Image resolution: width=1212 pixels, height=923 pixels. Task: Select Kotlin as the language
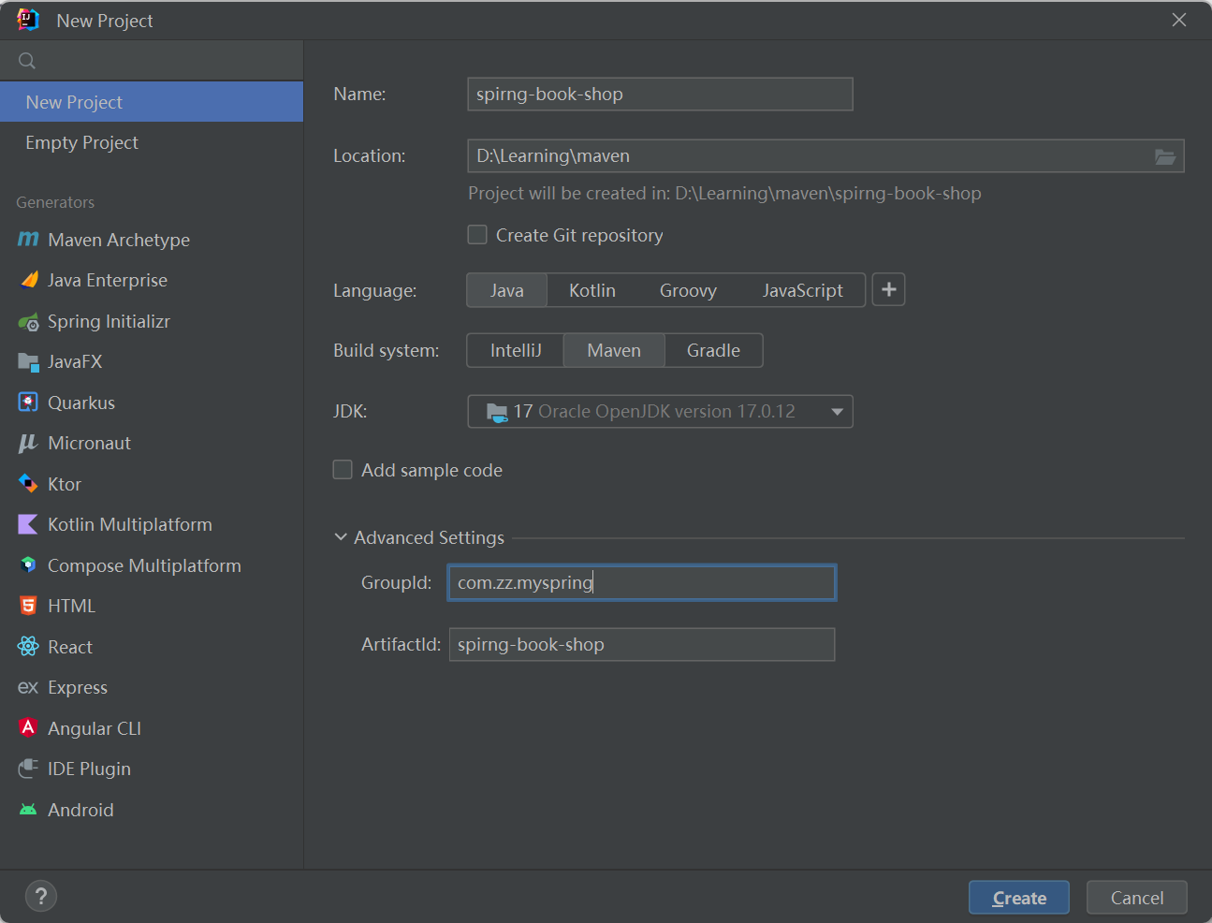pos(592,290)
